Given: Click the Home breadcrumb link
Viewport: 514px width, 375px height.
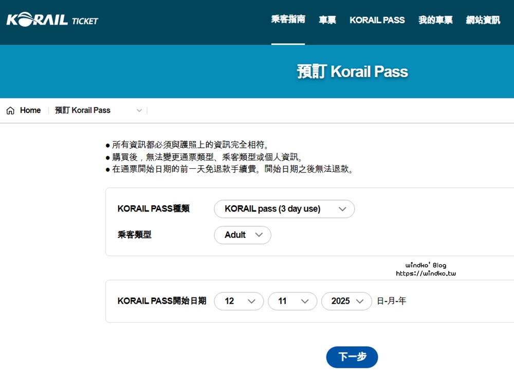Looking at the screenshot, I should 30,110.
